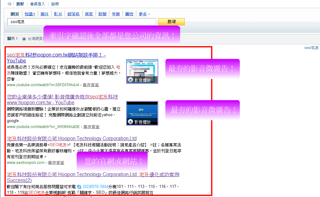Click the play icon on the first video thumbnail
This screenshot has width=320, height=197.
pyautogui.click(x=130, y=80)
